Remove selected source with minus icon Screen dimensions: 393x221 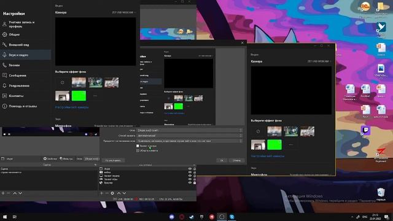tap(107, 193)
